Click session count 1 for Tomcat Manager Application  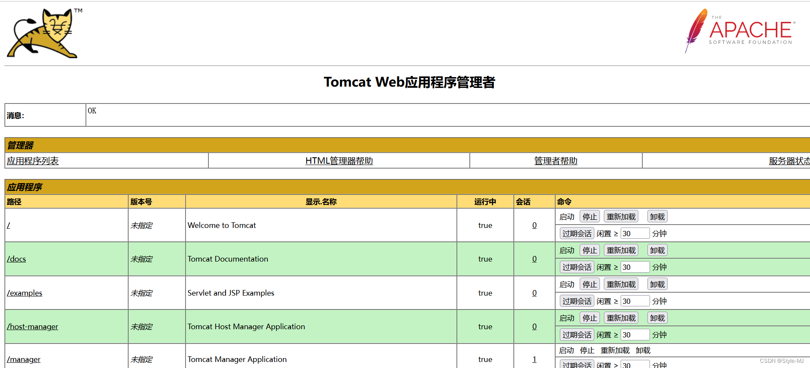point(534,359)
